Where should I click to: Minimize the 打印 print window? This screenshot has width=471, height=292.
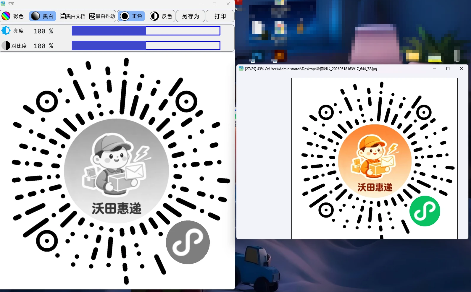tap(201, 4)
